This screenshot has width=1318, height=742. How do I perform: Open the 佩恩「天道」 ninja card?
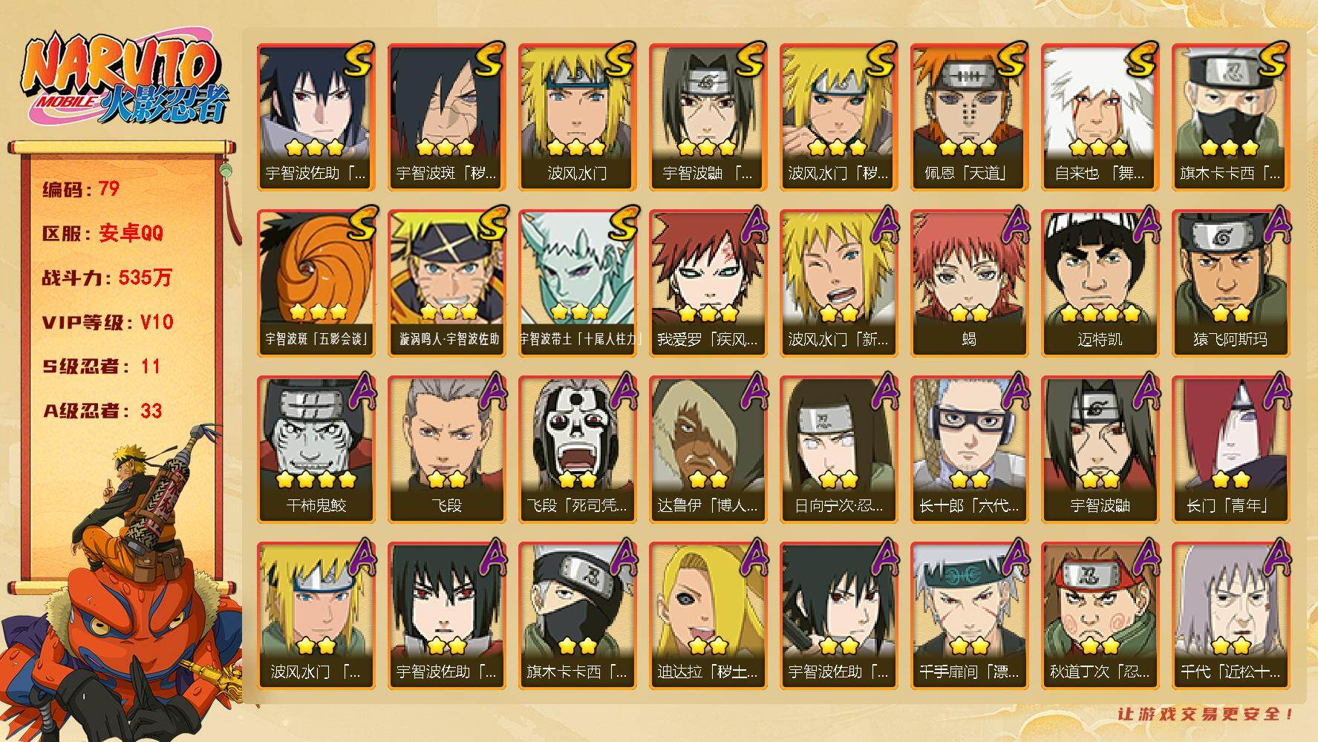tap(968, 117)
